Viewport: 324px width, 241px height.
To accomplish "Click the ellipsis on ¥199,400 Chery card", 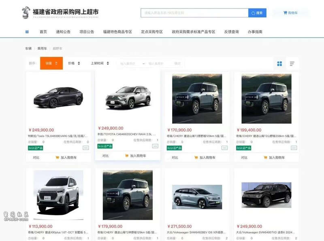I will click(x=294, y=148).
